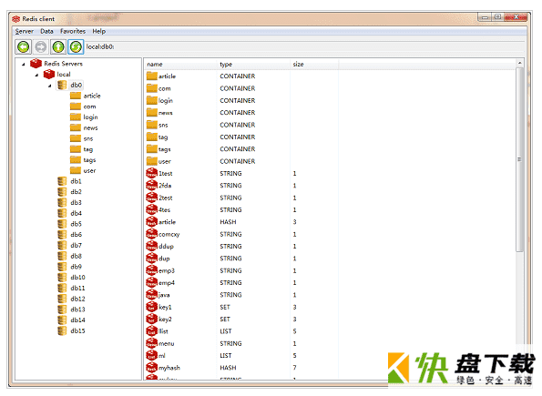The height and width of the screenshot is (396, 542).
Task: Click the 2test key name in list
Action: pyautogui.click(x=166, y=198)
